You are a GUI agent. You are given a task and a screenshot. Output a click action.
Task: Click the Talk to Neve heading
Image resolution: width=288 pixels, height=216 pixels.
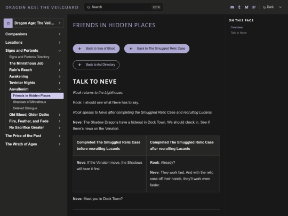94,82
